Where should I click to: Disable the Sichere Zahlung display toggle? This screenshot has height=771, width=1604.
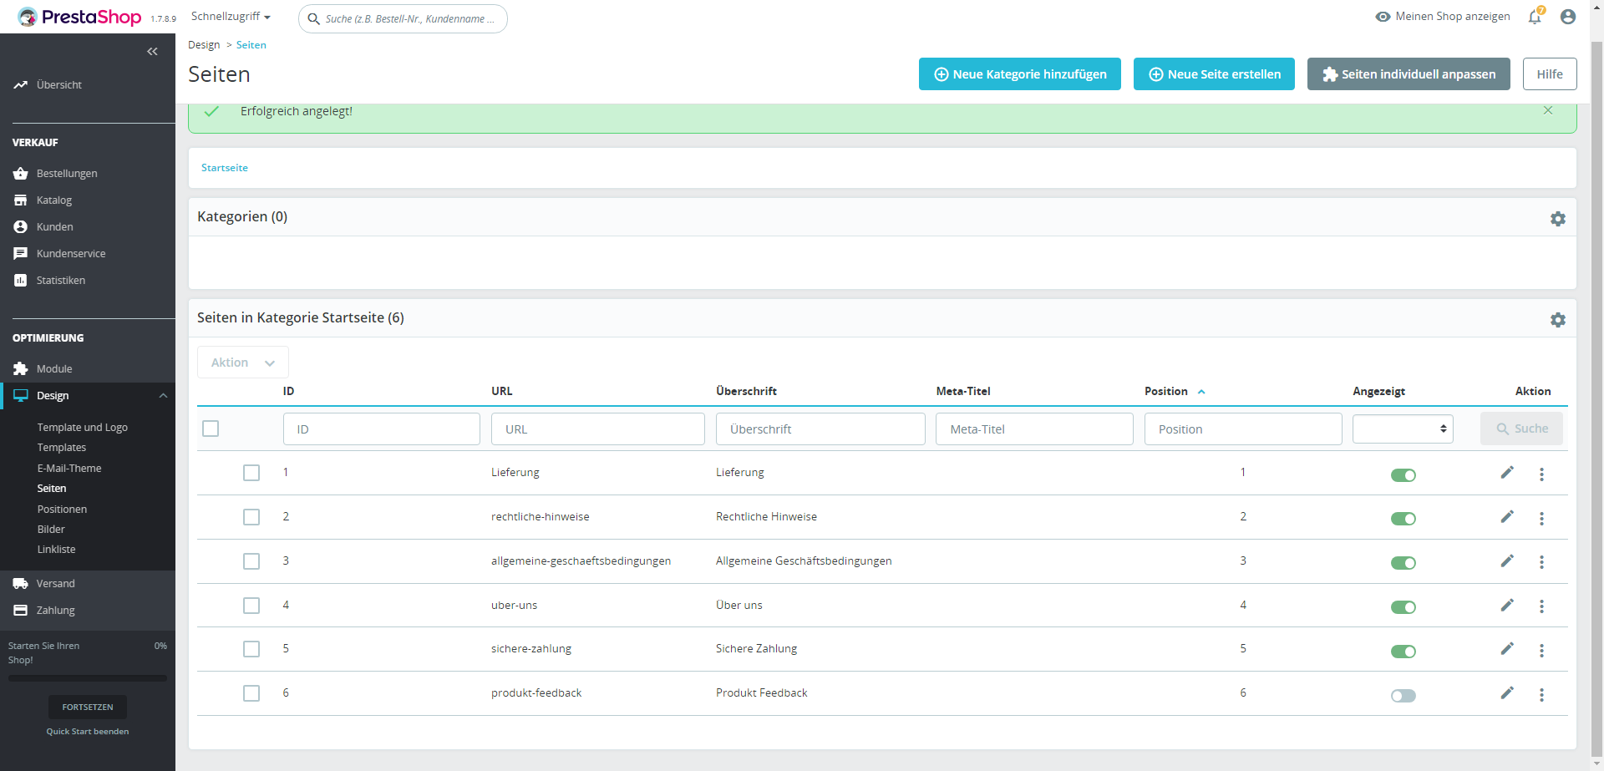[x=1403, y=652]
